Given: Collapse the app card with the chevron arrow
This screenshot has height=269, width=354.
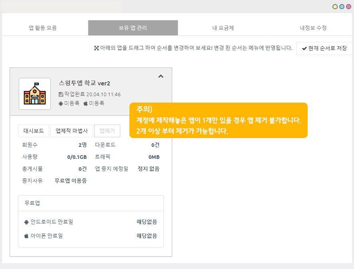Looking at the screenshot, I should coord(161,76).
